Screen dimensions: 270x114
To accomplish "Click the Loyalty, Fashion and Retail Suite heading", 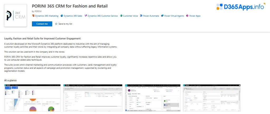I will 42,38.
